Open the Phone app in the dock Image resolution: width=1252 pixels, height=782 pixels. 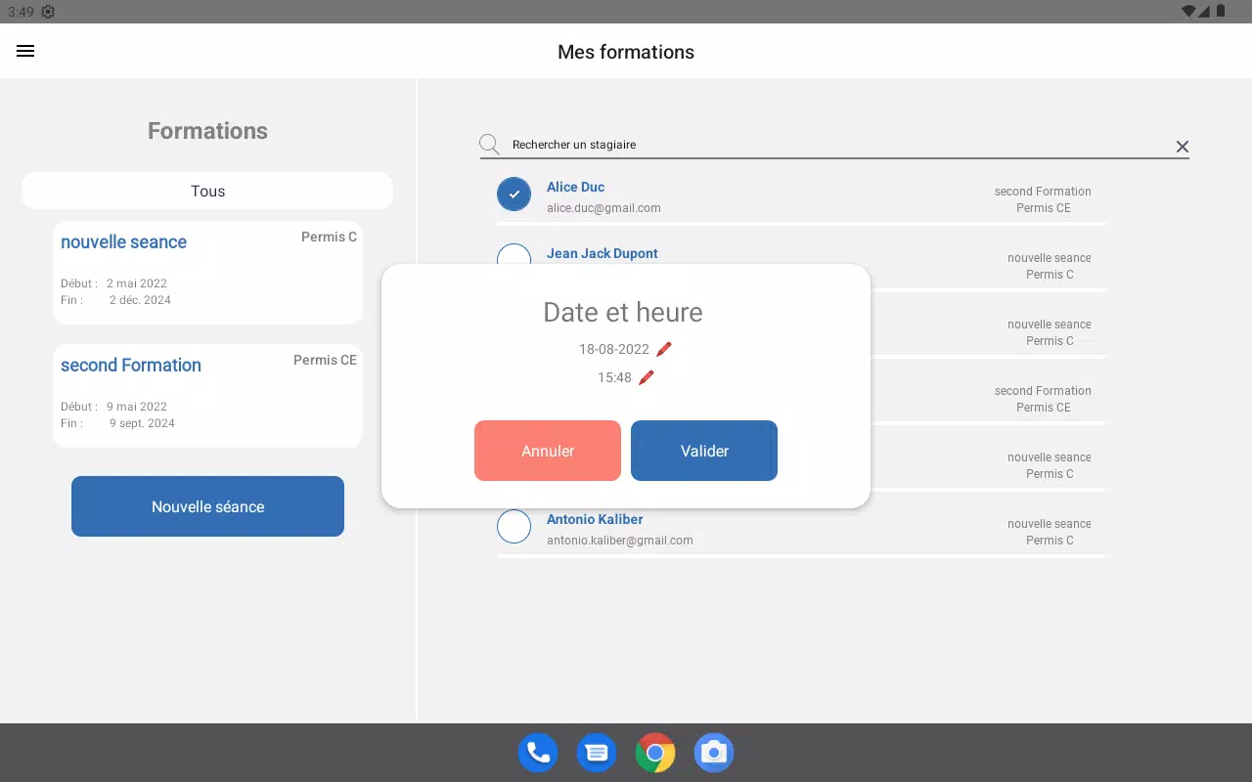tap(538, 753)
